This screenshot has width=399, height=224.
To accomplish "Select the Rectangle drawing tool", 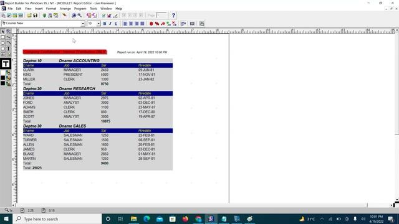I will (2, 37).
